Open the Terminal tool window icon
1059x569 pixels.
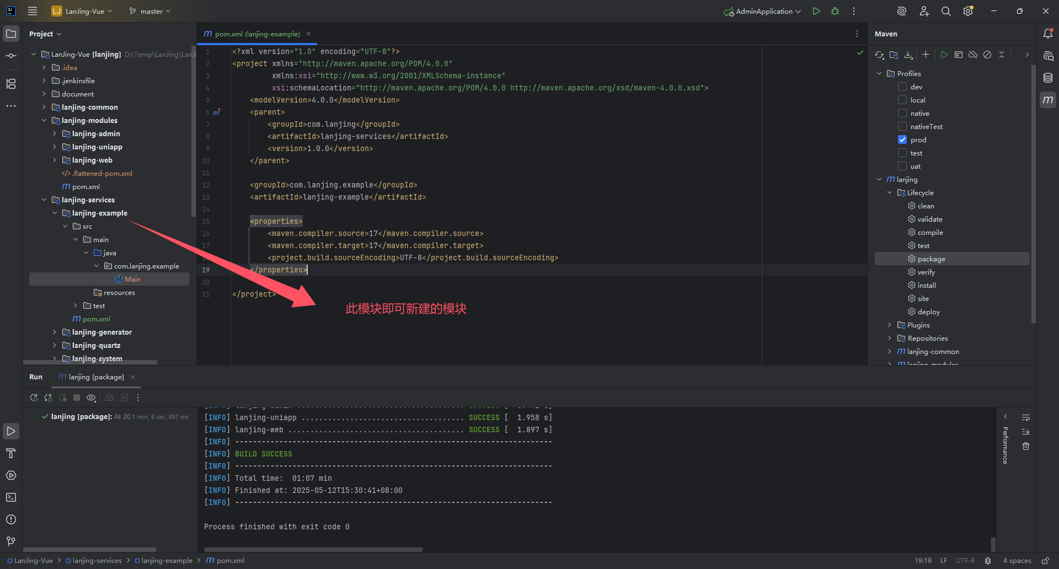pyautogui.click(x=11, y=497)
